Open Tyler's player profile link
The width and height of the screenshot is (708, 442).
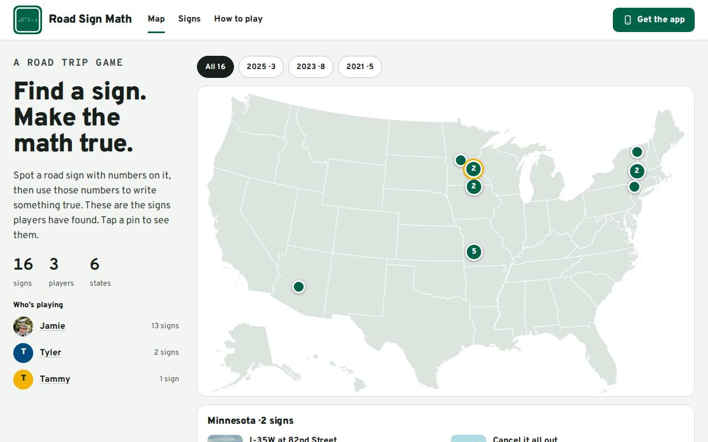tap(50, 352)
